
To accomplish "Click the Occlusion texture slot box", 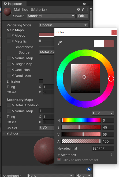I will 9,69.
